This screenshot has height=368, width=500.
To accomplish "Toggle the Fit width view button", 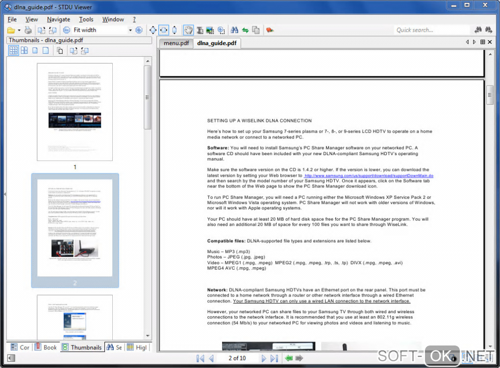I will pos(164,30).
